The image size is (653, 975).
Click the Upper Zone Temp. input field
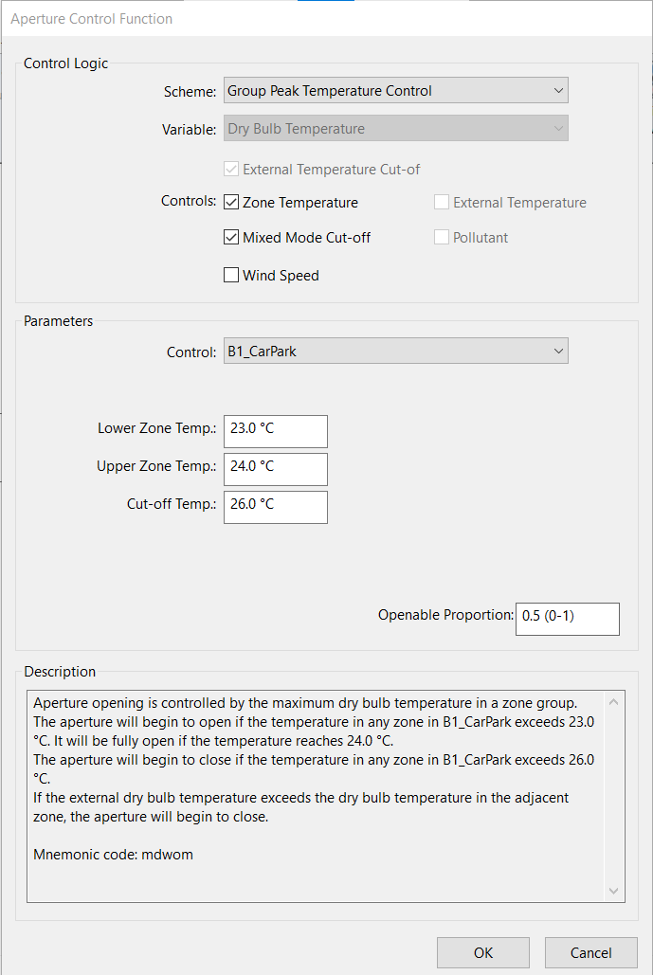[276, 469]
